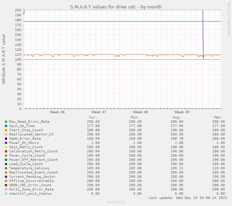The width and height of the screenshot is (232, 206).
Task: Click the green Raw_Read_Error_Rate legend swatch
Action: [x=6, y=122]
